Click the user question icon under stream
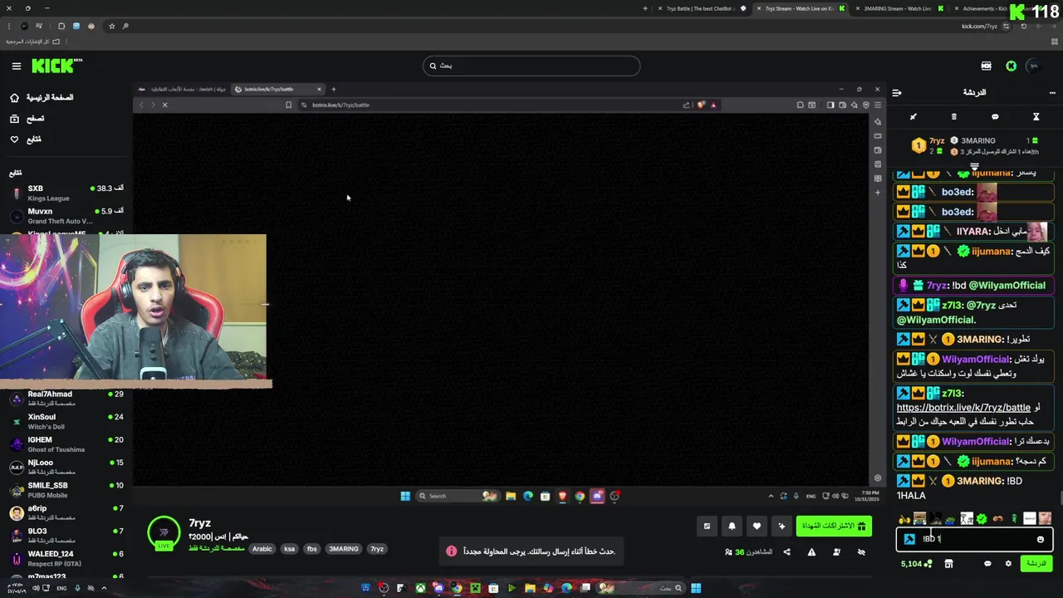This screenshot has width=1063, height=598. [836, 551]
